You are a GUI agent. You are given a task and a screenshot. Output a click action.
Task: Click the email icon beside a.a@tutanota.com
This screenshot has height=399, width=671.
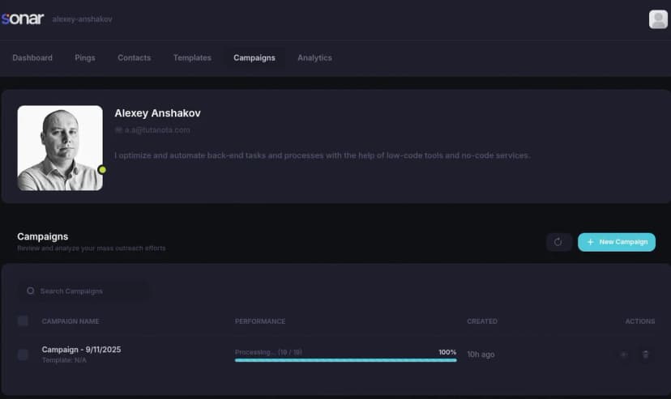[x=118, y=129]
